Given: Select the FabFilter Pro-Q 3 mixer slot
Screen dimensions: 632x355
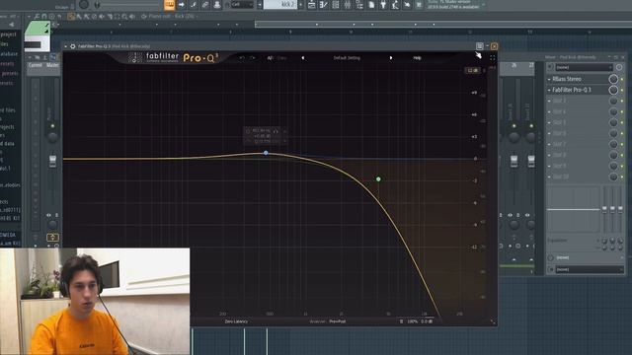Looking at the screenshot, I should (580, 90).
